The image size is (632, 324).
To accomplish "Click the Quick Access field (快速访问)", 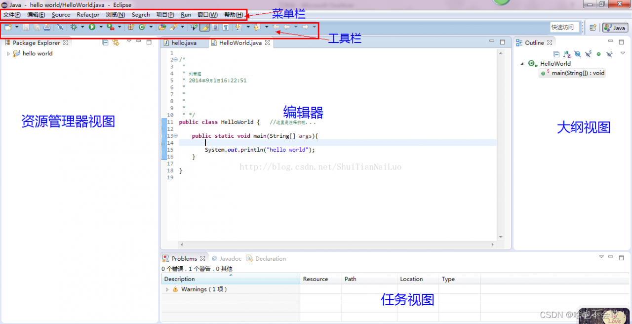I will tap(565, 27).
